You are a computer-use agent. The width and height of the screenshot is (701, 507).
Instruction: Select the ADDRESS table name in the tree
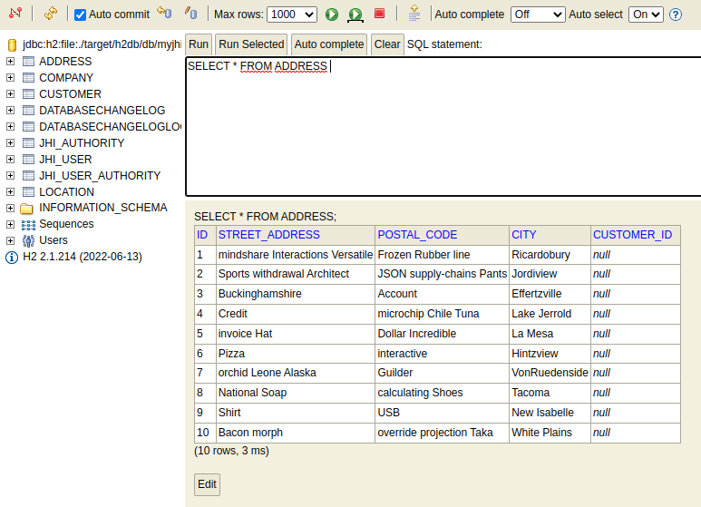click(x=65, y=62)
